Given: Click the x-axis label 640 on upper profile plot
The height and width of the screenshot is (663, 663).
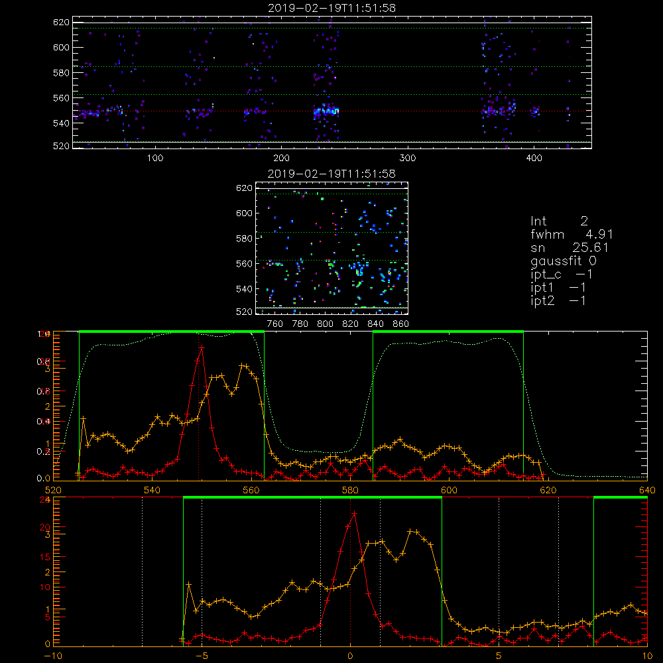Looking at the screenshot, I should (647, 490).
